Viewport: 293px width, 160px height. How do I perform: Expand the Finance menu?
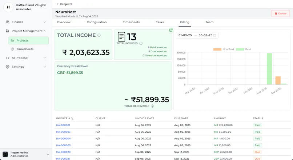coord(26,22)
